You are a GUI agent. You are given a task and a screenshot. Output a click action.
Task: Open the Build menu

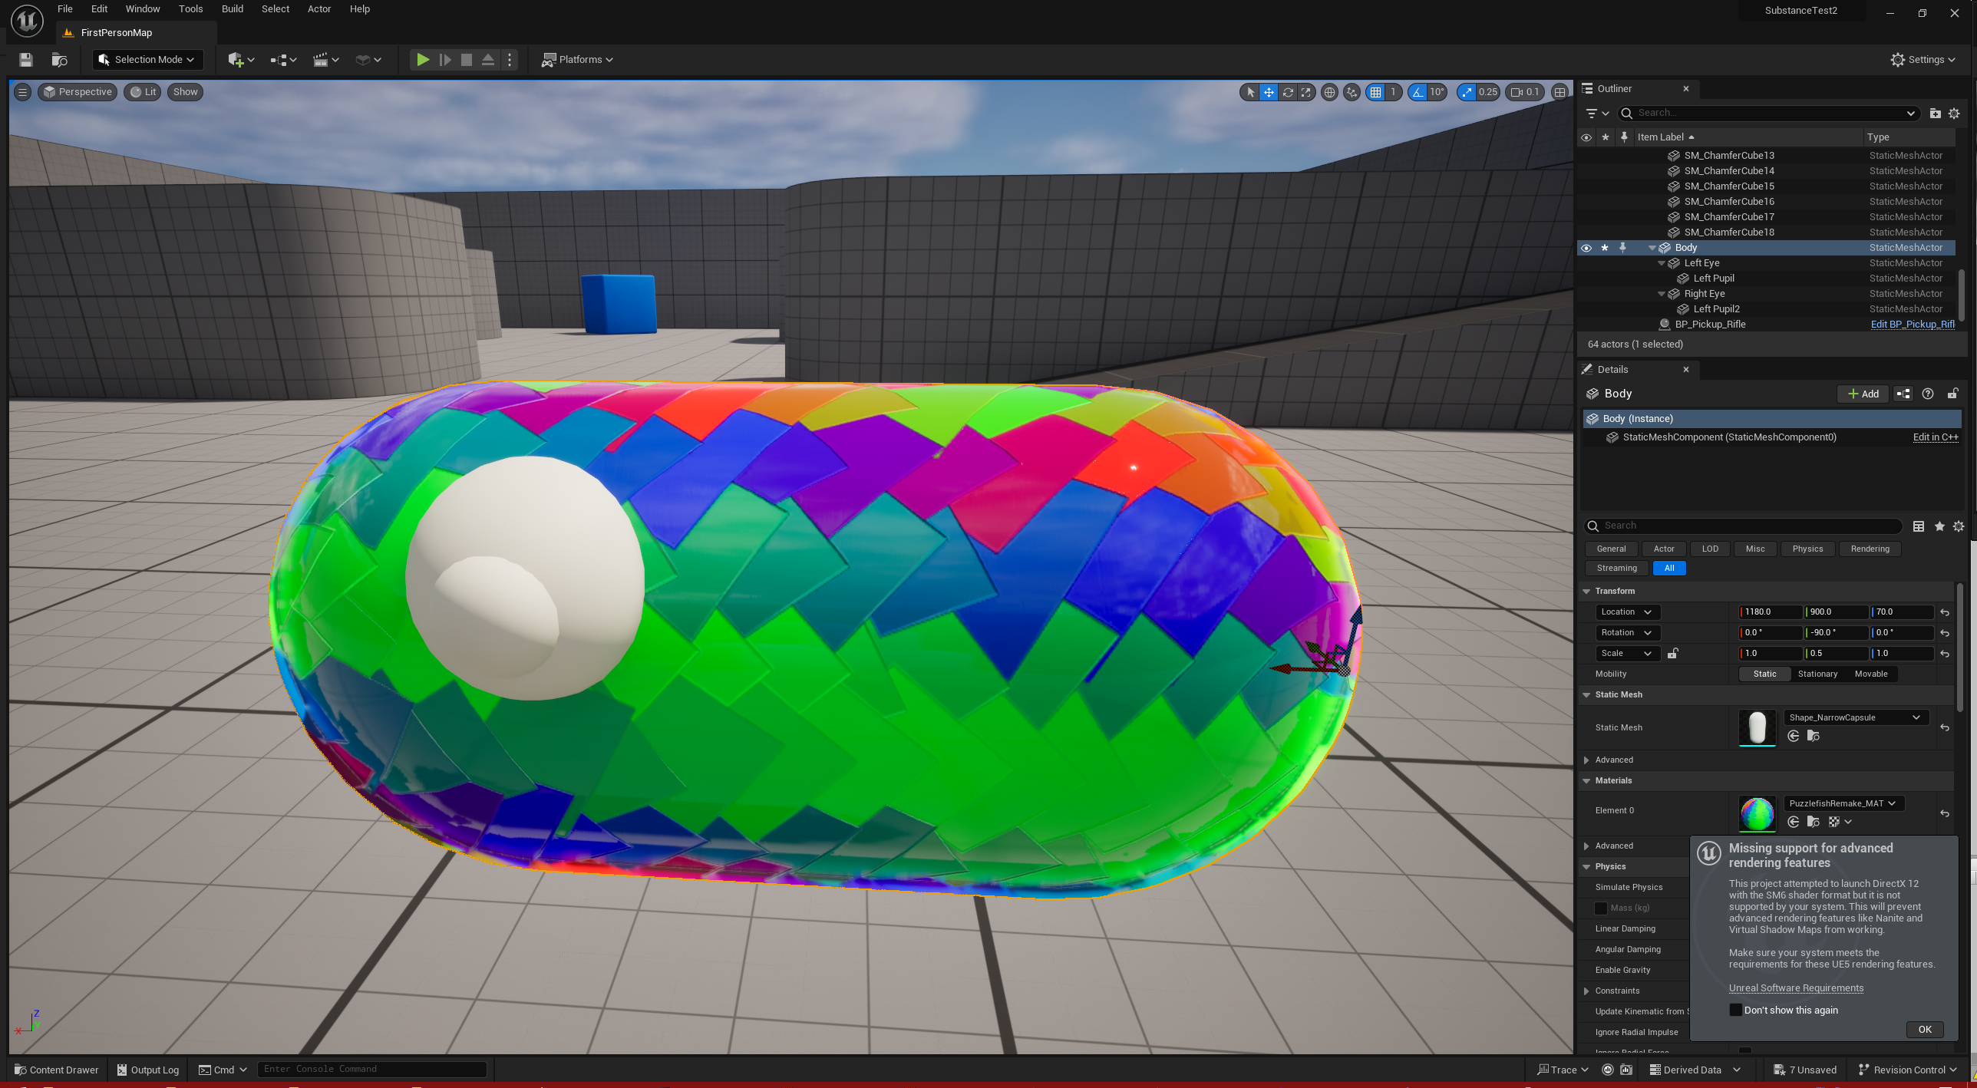pyautogui.click(x=232, y=9)
